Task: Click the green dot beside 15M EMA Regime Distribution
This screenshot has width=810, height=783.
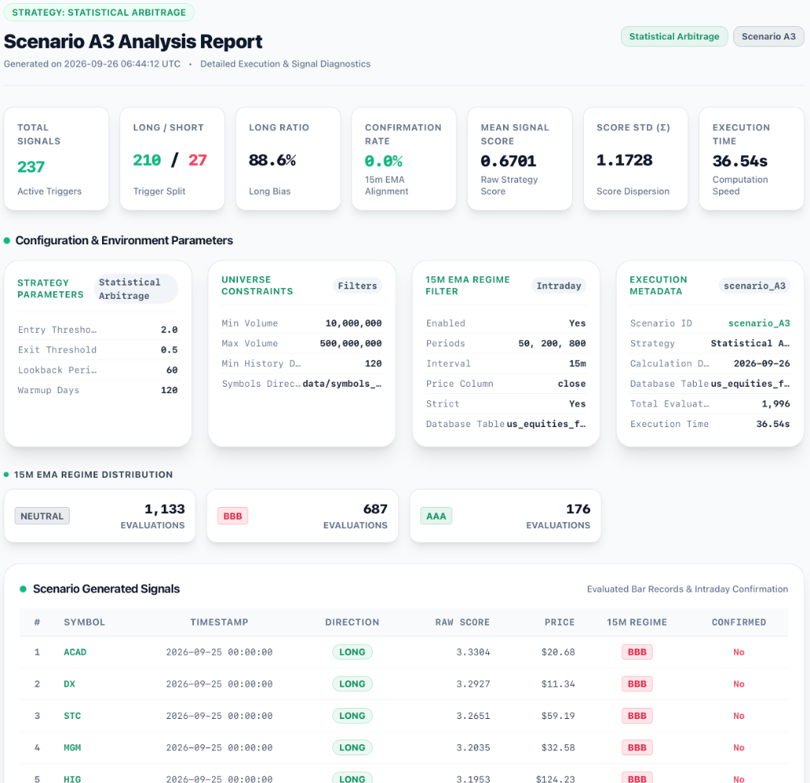Action: click(x=6, y=475)
